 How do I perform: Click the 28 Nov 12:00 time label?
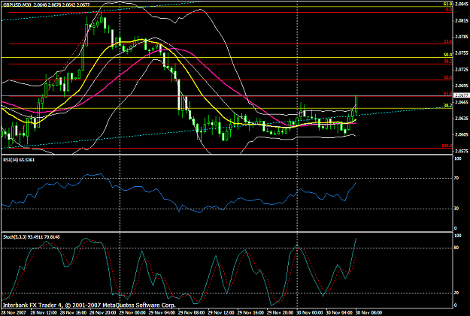43,313
